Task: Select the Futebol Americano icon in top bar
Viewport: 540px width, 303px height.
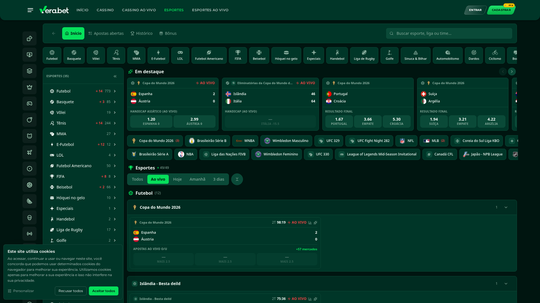Action: 209,55
